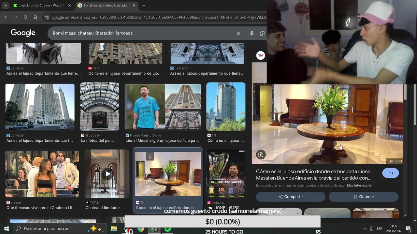Open Perfil 'Cómo es el lujoso departamento de Lio...' result
417x234 pixels.
pos(125,73)
